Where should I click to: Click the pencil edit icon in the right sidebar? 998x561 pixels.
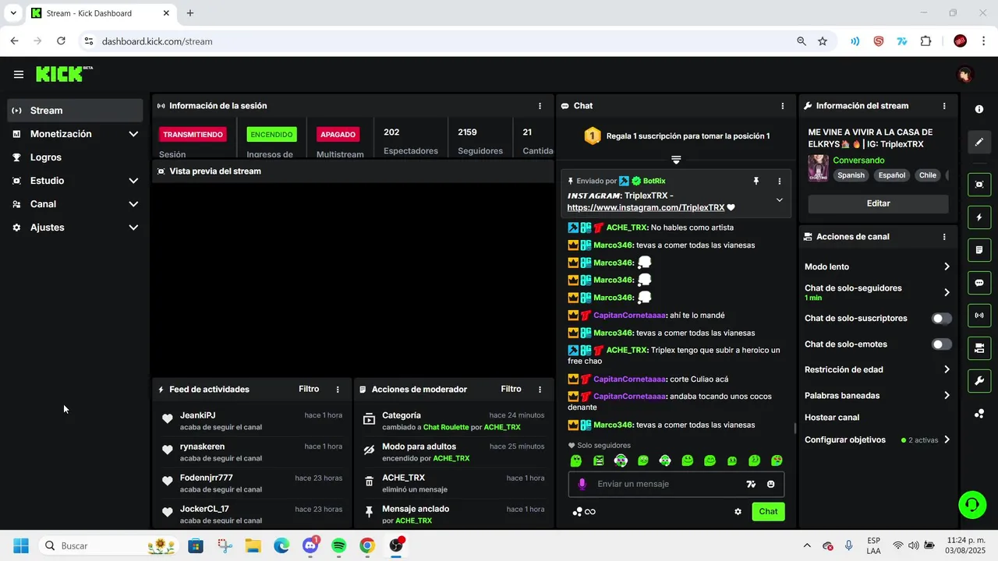(x=979, y=143)
